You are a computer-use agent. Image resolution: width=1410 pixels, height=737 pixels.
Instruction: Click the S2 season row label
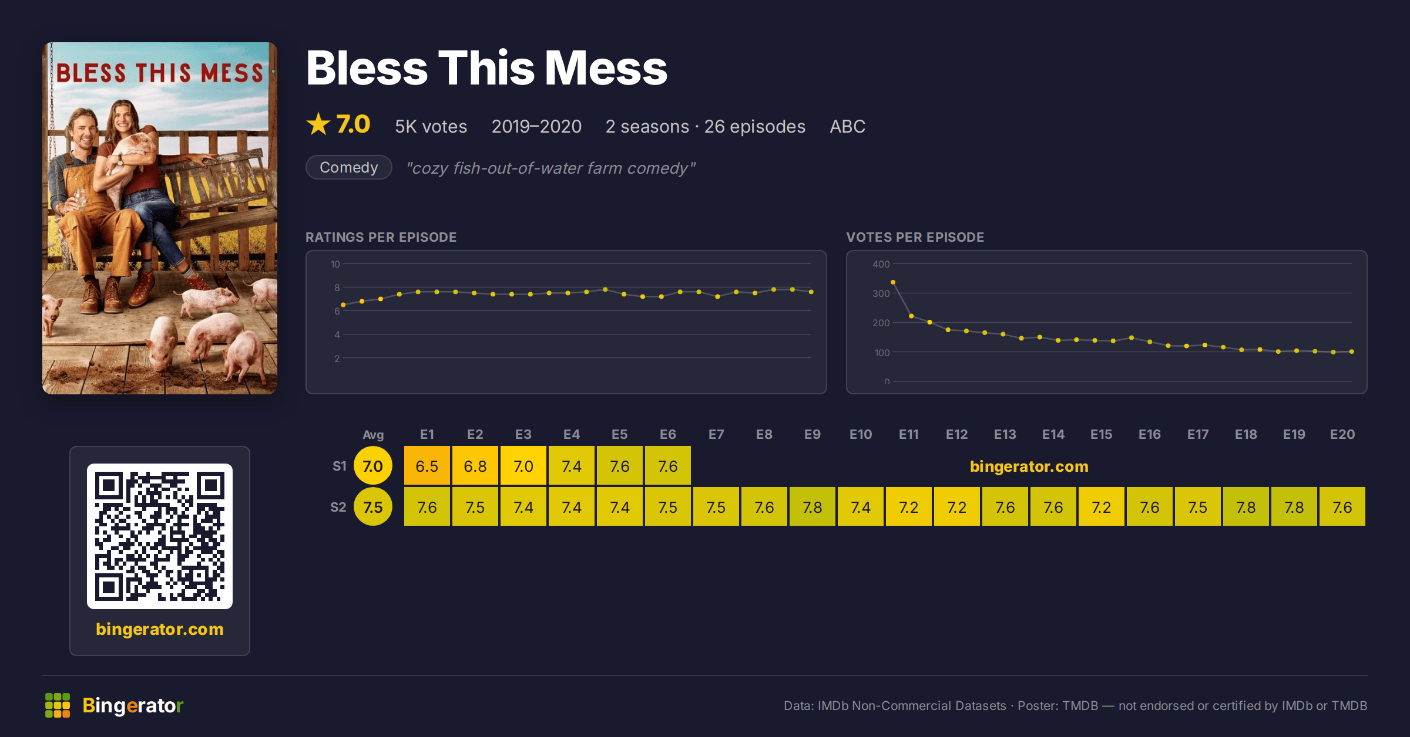(338, 507)
